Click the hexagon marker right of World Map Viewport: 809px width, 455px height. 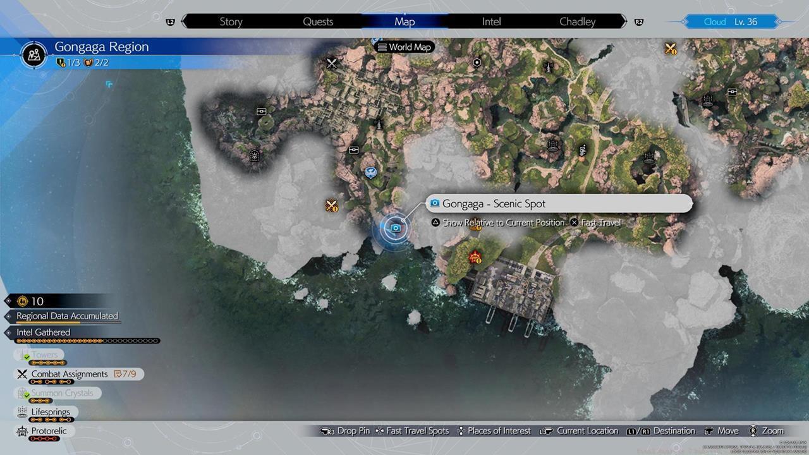coord(477,63)
